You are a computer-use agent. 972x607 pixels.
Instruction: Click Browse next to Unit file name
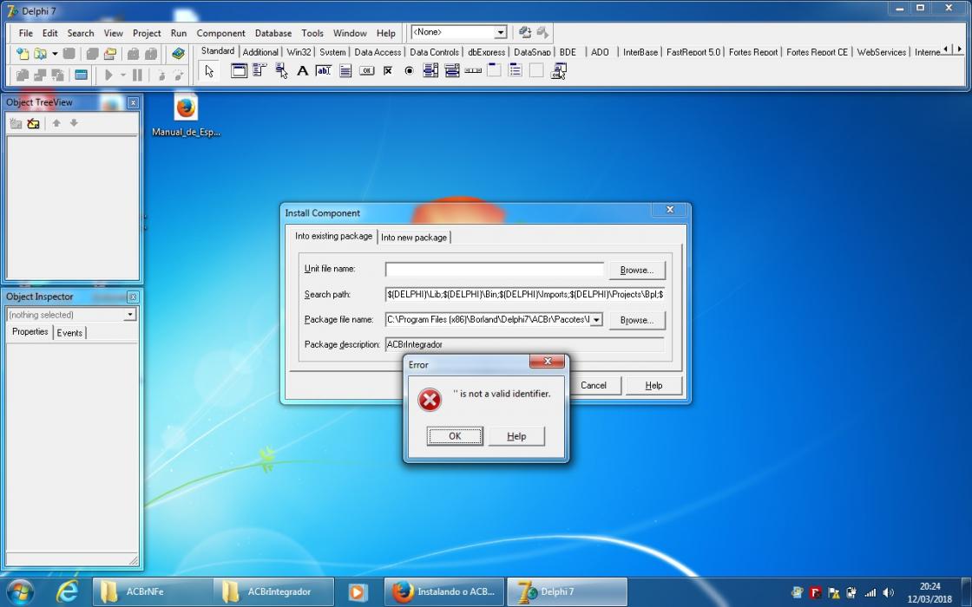point(637,270)
